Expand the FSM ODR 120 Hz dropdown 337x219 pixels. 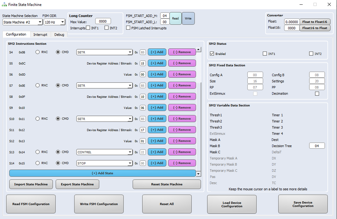tap(54, 22)
